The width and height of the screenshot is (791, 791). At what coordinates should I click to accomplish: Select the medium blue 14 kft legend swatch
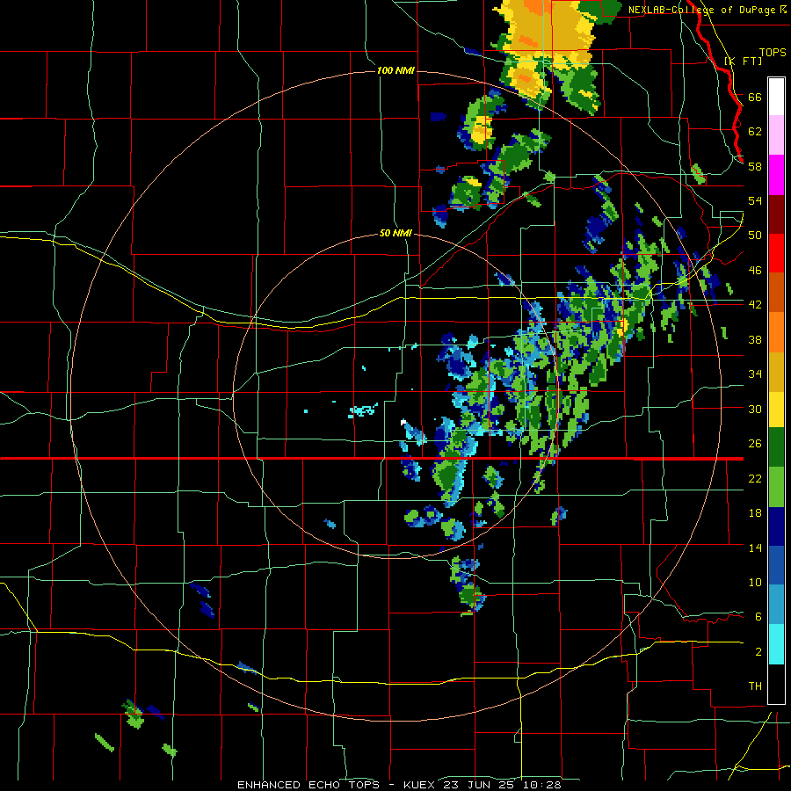tap(776, 565)
